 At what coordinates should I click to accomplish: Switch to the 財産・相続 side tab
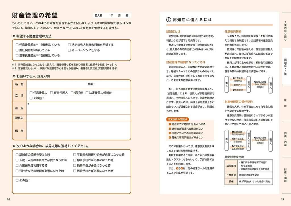pos(286,175)
